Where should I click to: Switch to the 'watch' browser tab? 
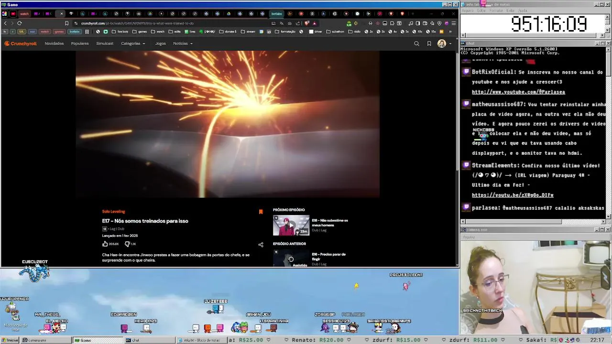24,14
